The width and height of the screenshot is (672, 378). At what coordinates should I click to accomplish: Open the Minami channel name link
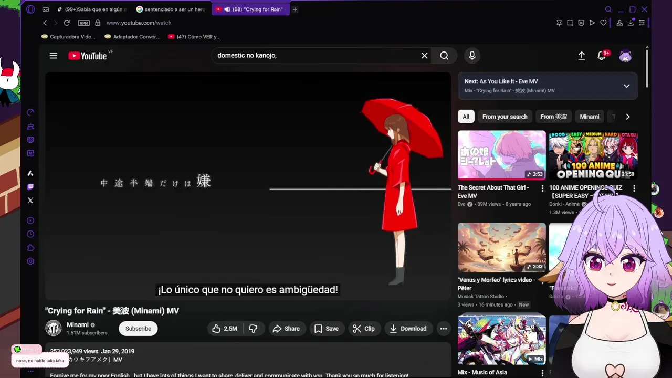click(77, 325)
